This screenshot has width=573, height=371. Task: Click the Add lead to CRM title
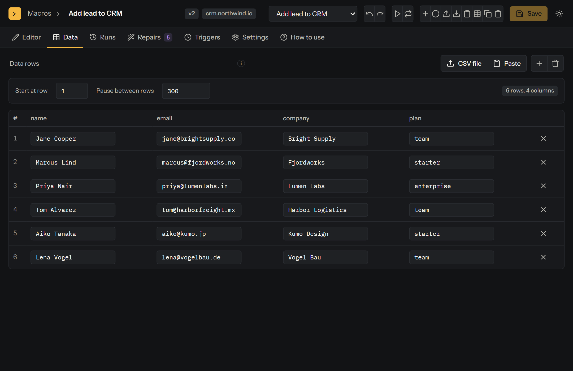(x=95, y=13)
